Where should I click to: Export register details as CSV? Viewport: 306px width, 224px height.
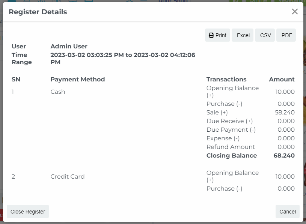tap(265, 35)
